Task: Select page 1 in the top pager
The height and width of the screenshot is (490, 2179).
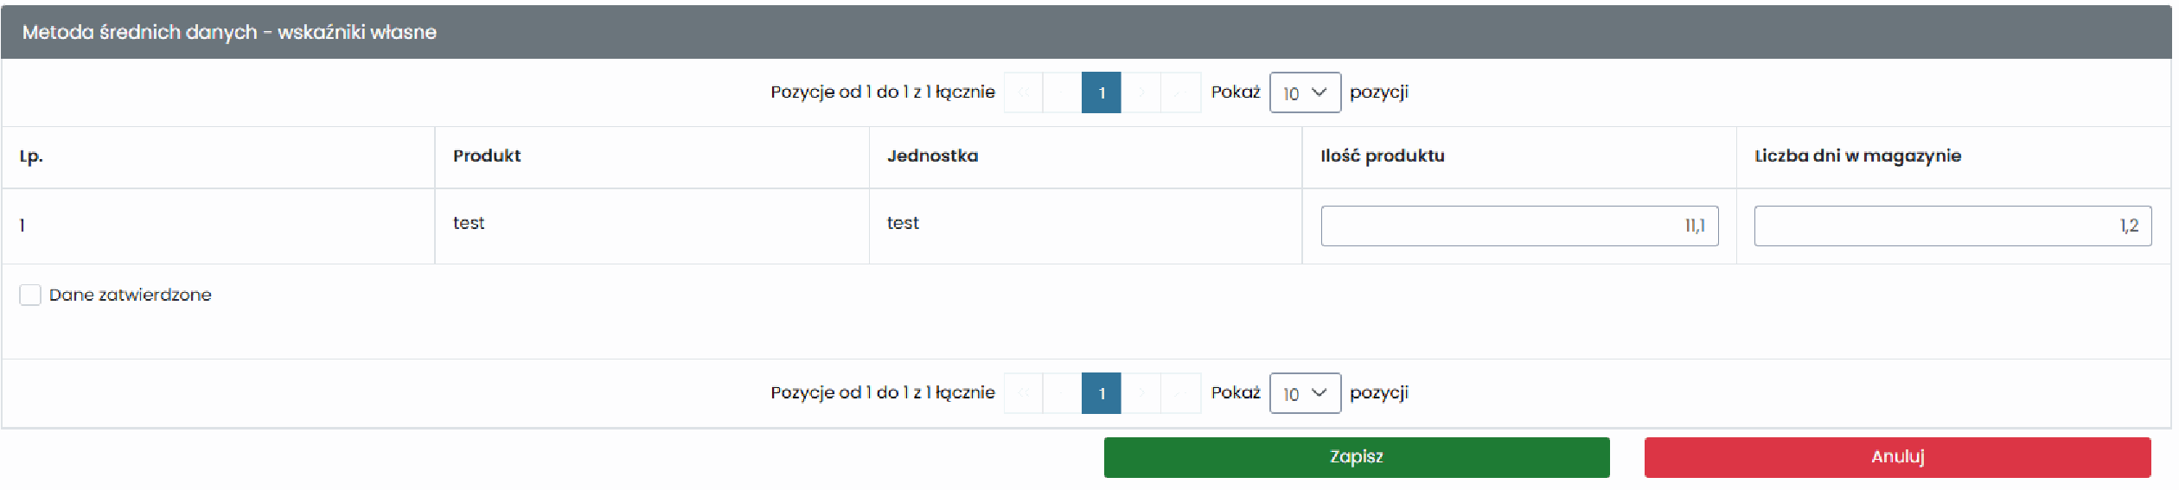Action: click(1102, 92)
